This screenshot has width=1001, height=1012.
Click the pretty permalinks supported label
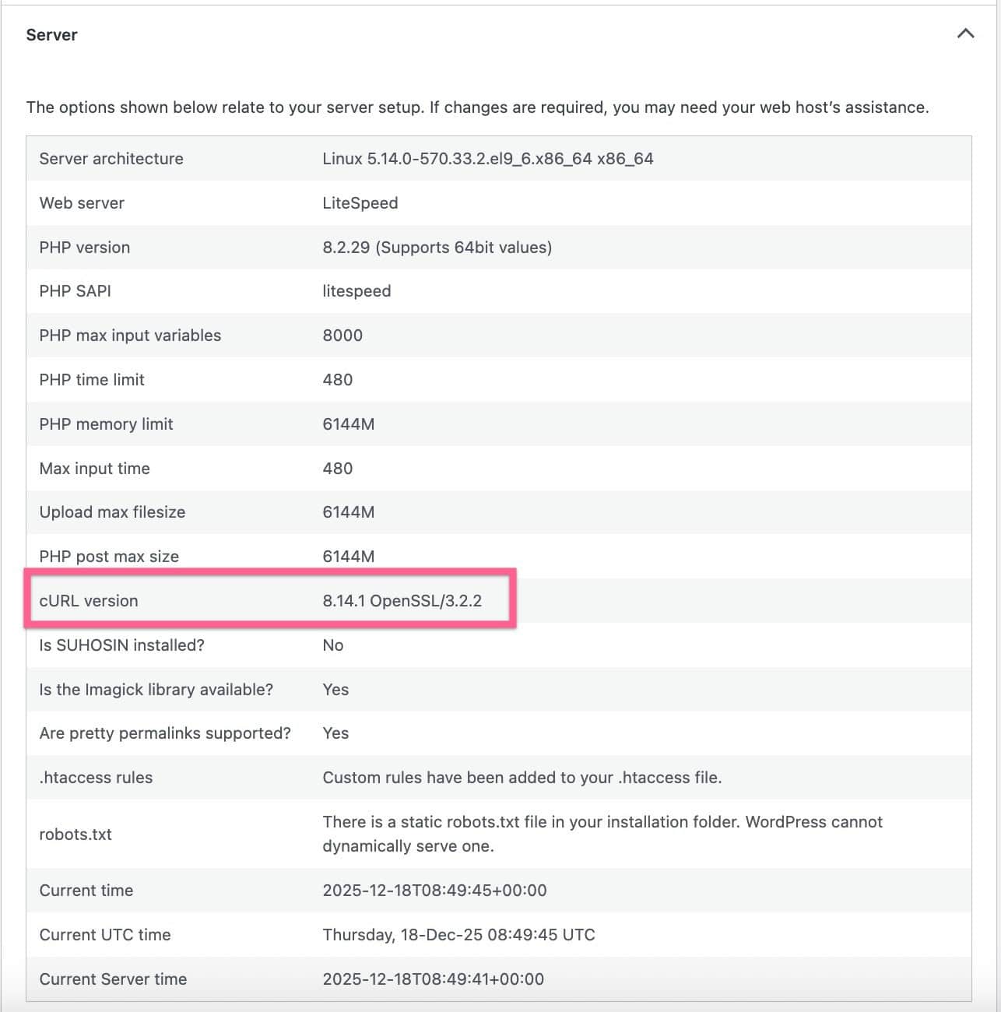pyautogui.click(x=165, y=733)
